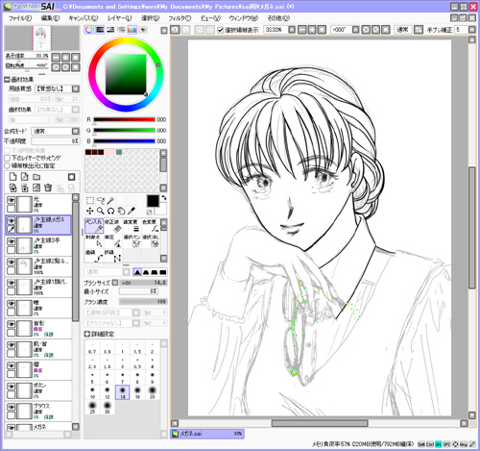
Task: Uncheck the 選択領域表示 checkbox in toolbar
Action: point(220,30)
